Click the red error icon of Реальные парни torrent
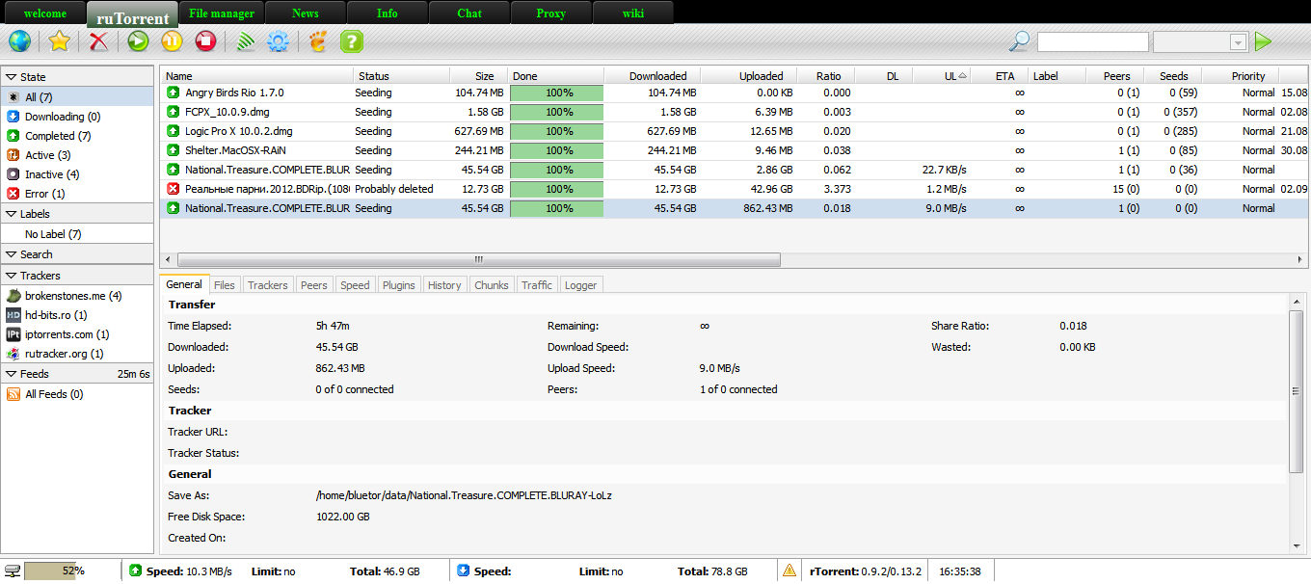Screen dimensions: 1311x584 174,189
